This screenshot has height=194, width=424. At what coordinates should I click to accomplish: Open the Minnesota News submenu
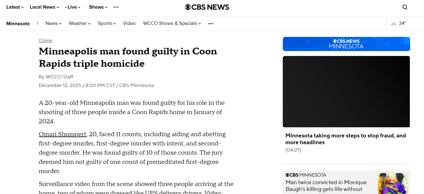click(x=53, y=23)
